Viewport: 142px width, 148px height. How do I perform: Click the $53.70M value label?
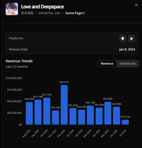pos(38,97)
